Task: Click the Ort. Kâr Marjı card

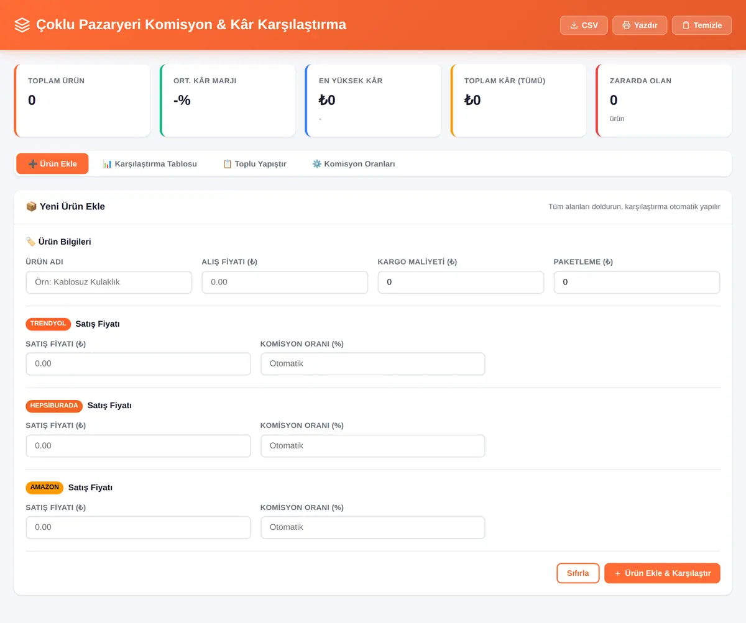Action: 228,101
